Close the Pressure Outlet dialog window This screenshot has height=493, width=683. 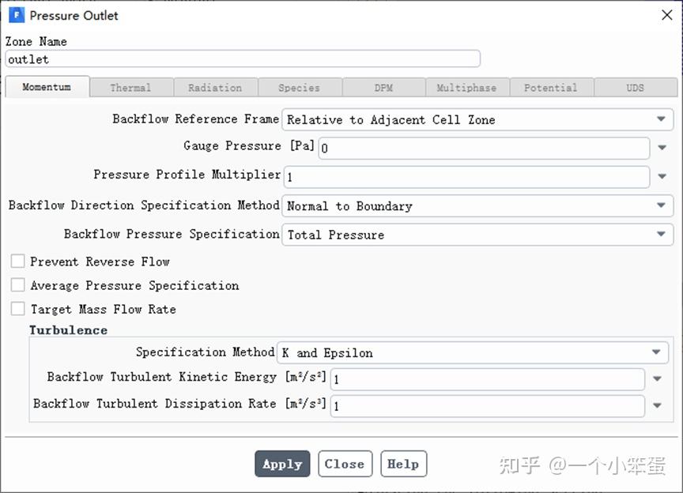(666, 14)
